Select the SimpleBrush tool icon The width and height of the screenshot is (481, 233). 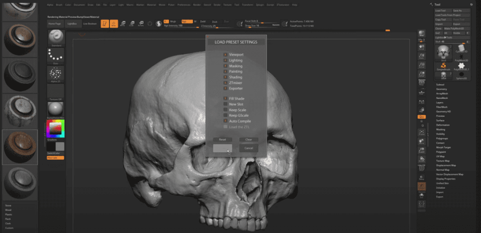point(443,67)
